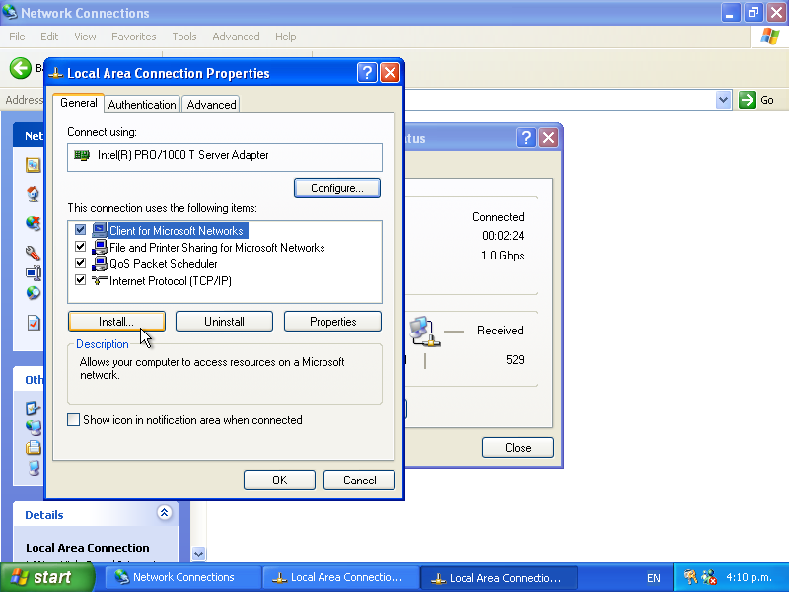Click the help button in Status dialog
The height and width of the screenshot is (592, 789).
click(526, 137)
